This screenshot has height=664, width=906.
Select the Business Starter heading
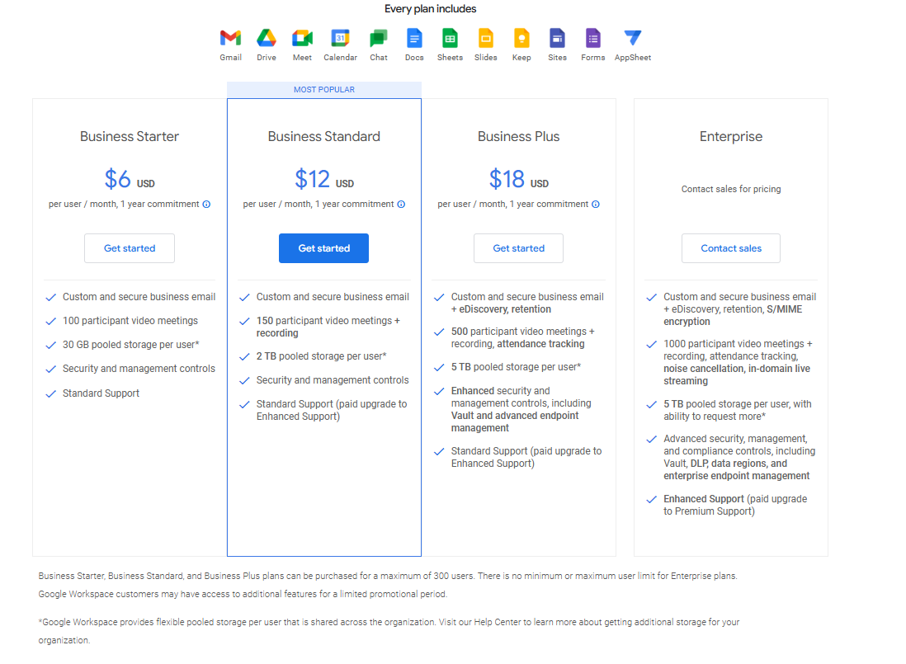click(x=130, y=137)
